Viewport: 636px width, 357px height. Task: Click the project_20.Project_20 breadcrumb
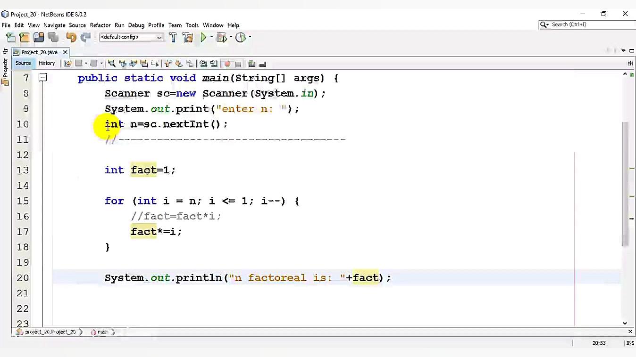coord(50,332)
